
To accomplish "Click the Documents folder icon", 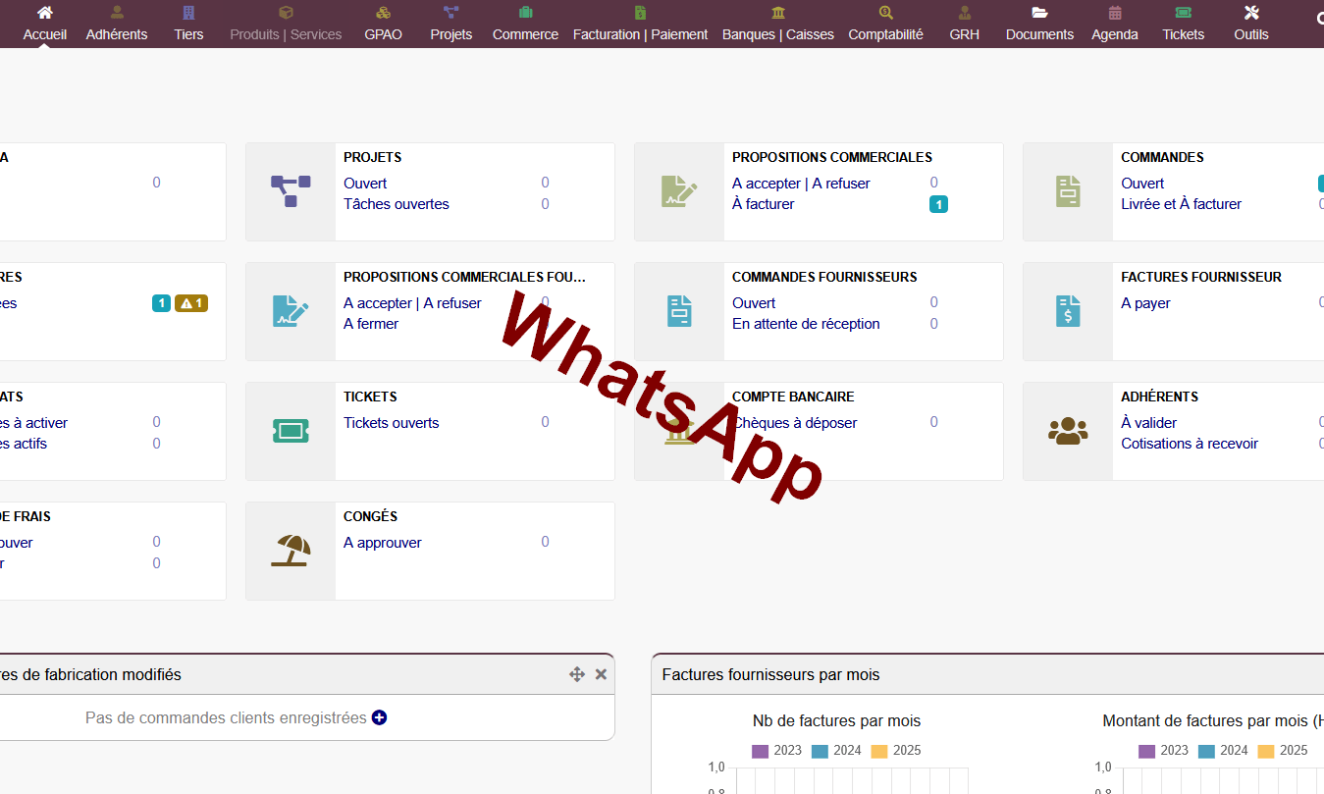I will [x=1040, y=13].
